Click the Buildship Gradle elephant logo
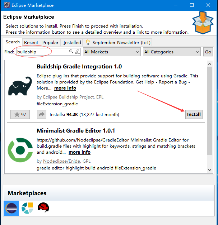 pyautogui.click(x=20, y=86)
